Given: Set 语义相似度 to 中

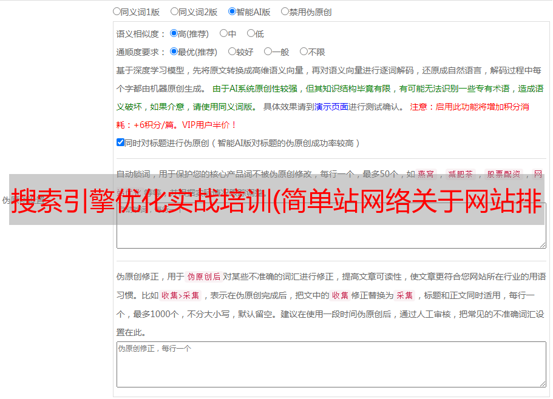Looking at the screenshot, I should coord(223,33).
